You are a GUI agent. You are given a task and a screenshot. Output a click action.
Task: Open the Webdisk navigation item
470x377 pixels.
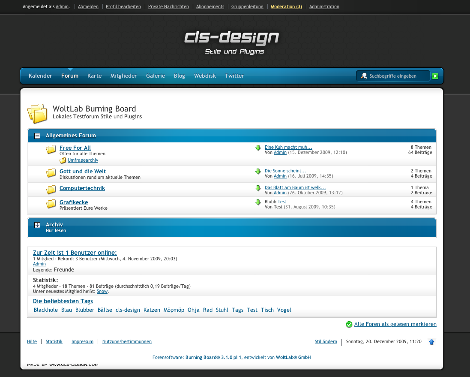205,76
